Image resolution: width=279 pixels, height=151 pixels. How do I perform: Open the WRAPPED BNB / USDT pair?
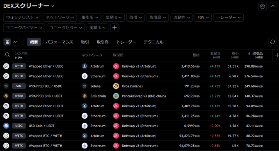[46, 96]
